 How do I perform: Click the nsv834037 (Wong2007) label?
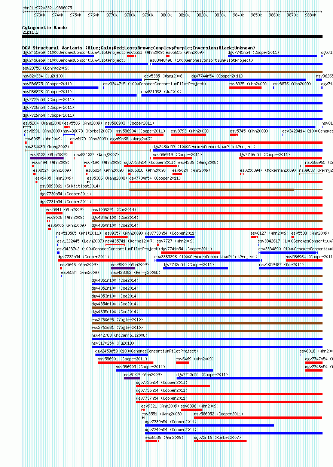pos(97,155)
